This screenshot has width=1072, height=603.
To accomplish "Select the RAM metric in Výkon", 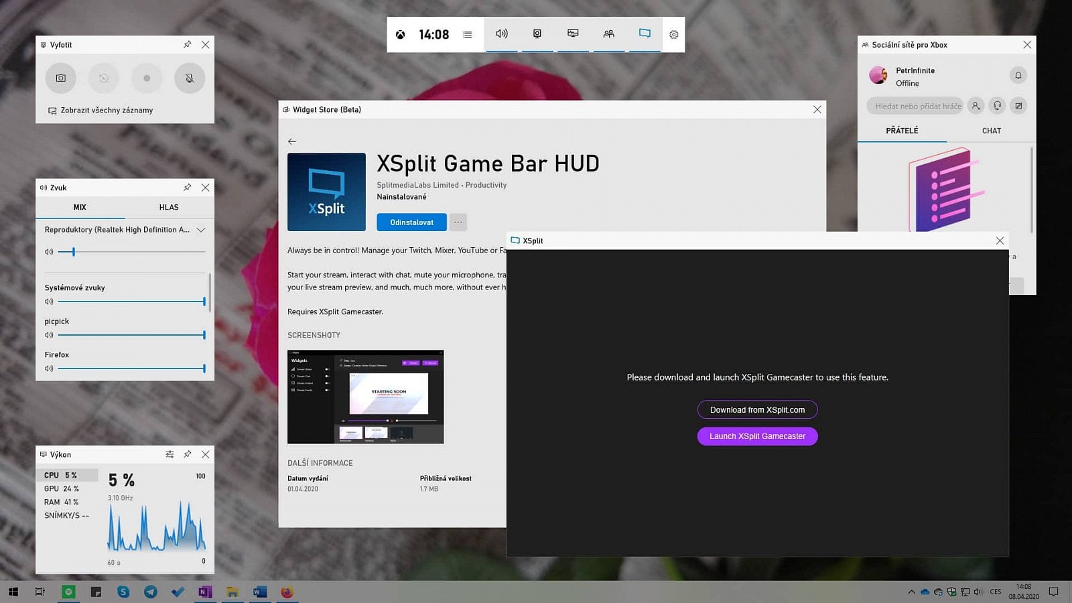I will coord(67,502).
